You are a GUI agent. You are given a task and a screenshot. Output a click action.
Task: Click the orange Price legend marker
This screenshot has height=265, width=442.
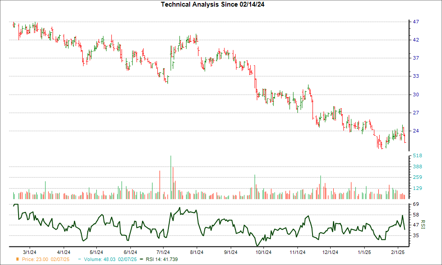coord(18,259)
